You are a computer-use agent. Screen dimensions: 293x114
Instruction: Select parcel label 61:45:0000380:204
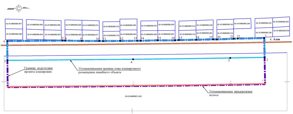[128, 34]
